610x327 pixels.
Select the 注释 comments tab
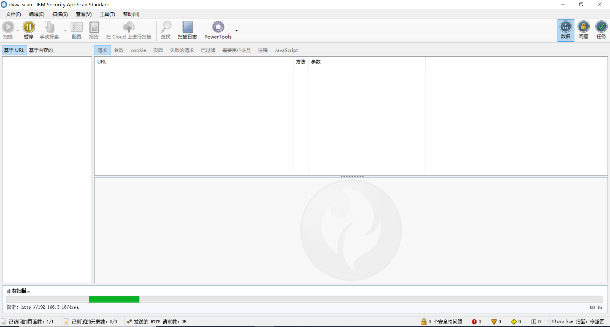coord(263,50)
